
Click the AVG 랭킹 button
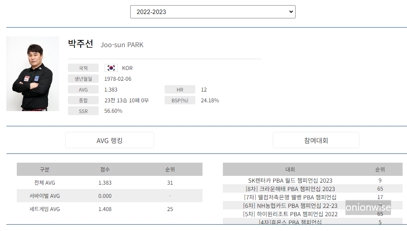point(109,140)
